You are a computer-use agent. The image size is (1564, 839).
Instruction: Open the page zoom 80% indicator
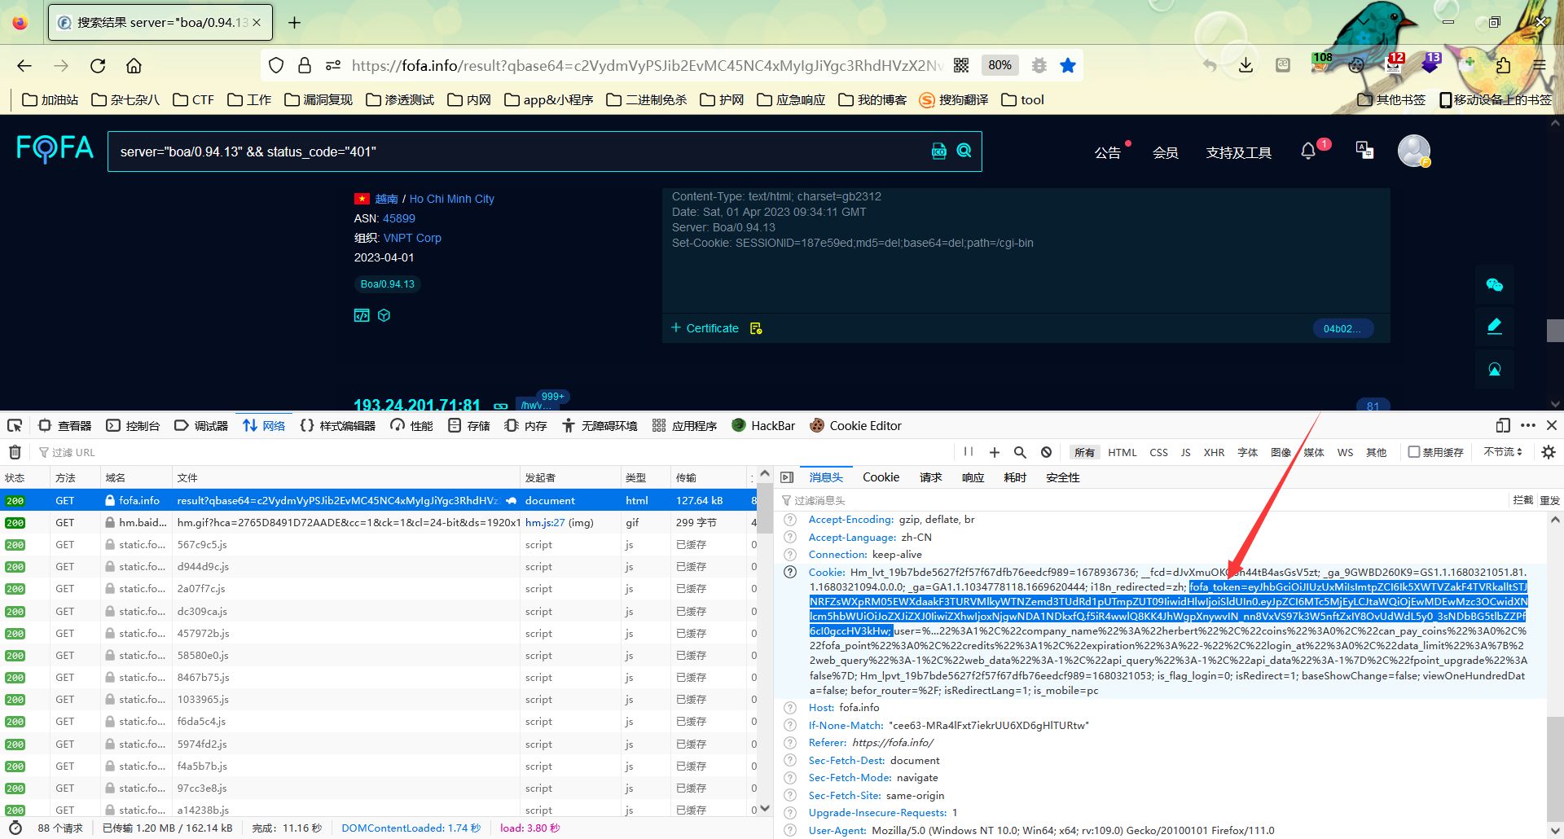pyautogui.click(x=999, y=65)
